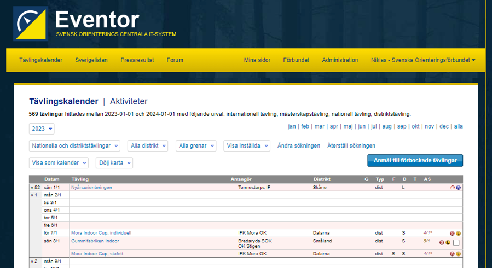Filter by month okt
Viewport: 492px width, 268px height.
click(415, 126)
